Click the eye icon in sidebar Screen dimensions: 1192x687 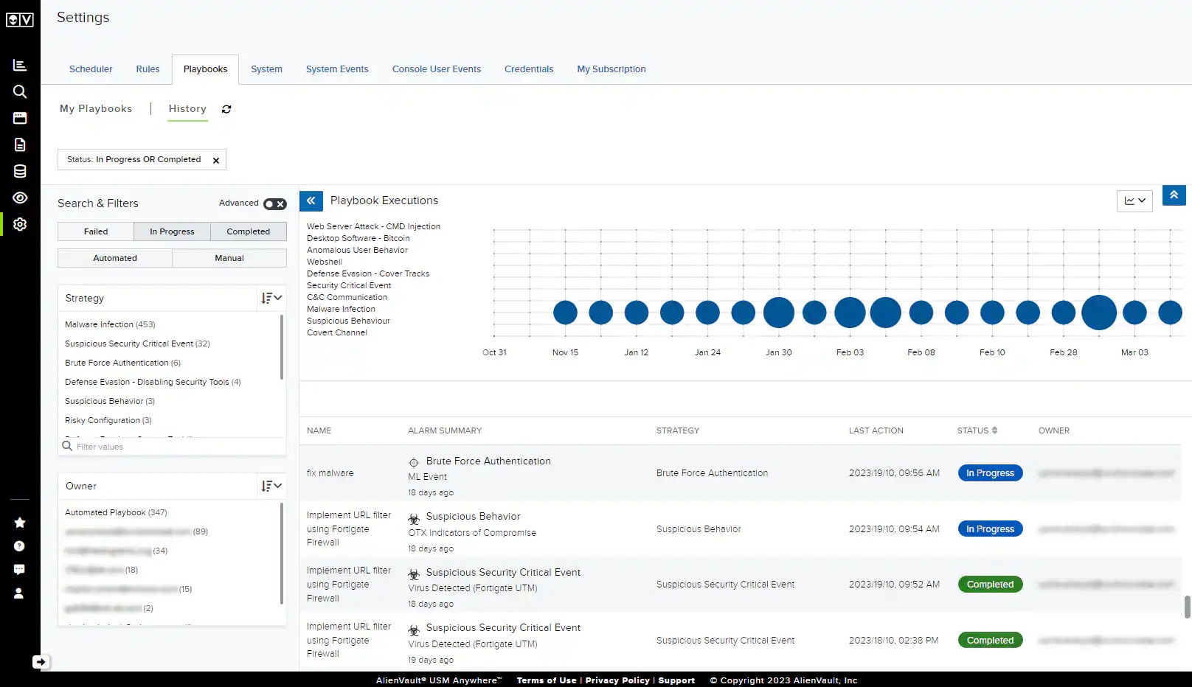pyautogui.click(x=20, y=198)
